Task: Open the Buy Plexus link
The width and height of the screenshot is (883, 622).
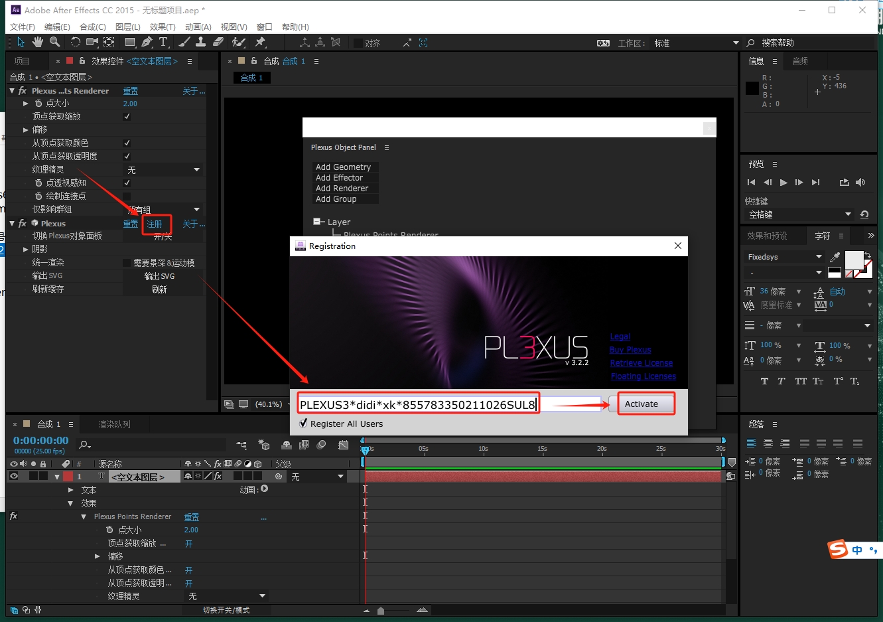Action: click(x=630, y=350)
